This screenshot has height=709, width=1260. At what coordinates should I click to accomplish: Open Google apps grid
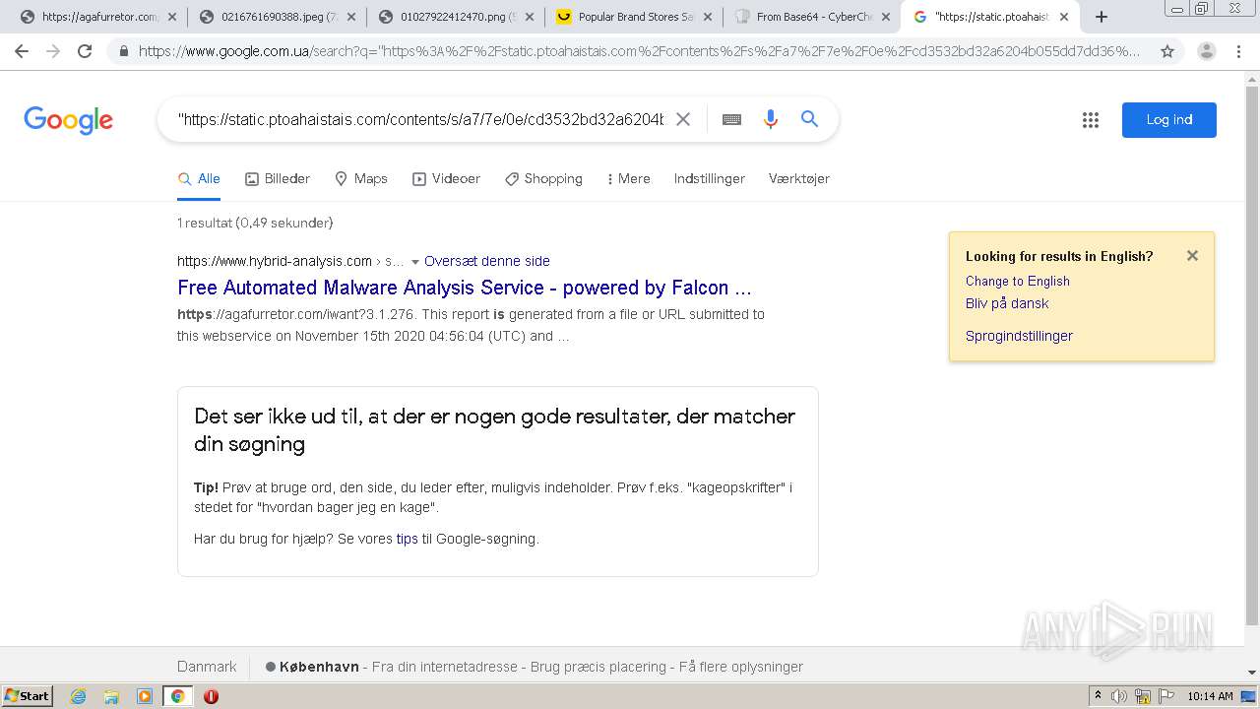pos(1091,120)
